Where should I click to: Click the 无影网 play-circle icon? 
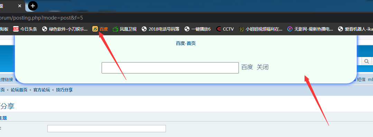290,29
